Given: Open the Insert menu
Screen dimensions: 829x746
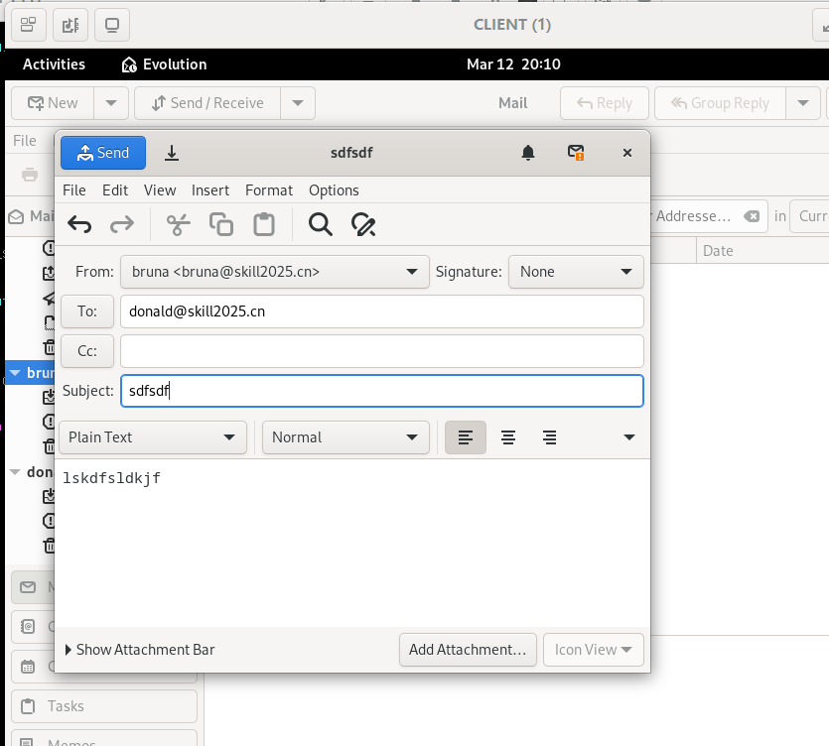Looking at the screenshot, I should 209,190.
